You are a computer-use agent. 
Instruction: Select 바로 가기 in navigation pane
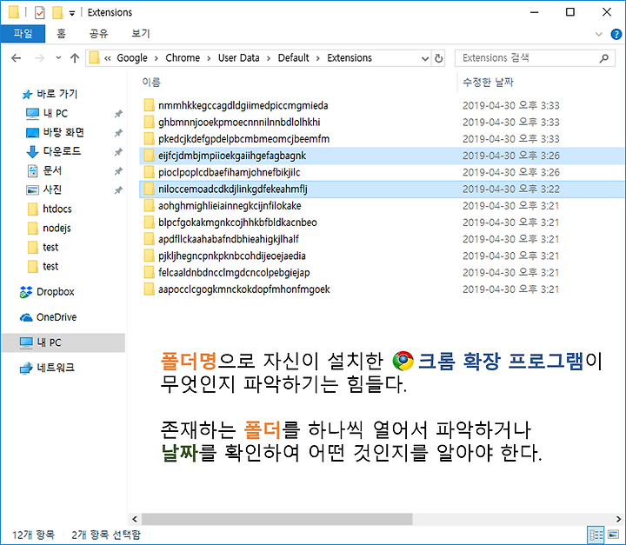click(x=57, y=94)
